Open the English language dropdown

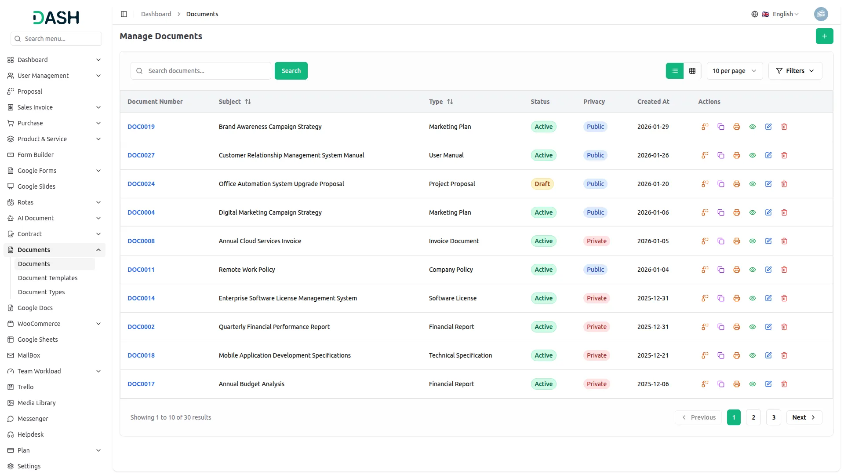(x=783, y=14)
